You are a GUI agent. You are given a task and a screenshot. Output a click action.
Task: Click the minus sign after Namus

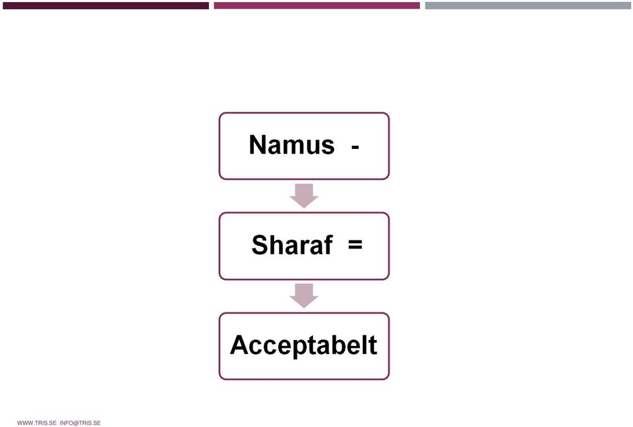(355, 148)
